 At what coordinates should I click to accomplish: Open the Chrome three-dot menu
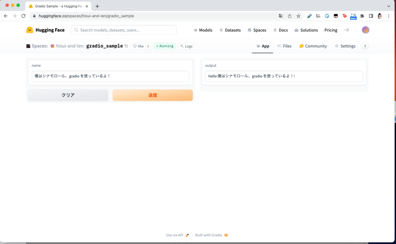[388, 16]
